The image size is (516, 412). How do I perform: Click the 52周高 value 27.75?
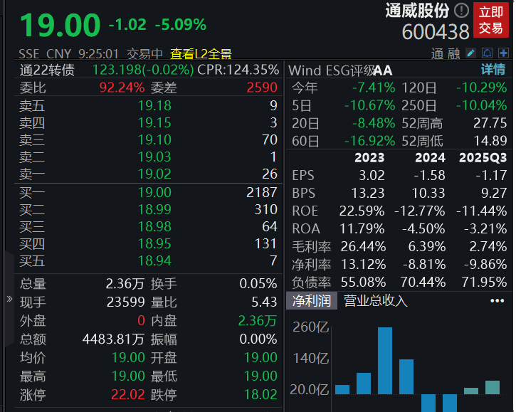[490, 123]
